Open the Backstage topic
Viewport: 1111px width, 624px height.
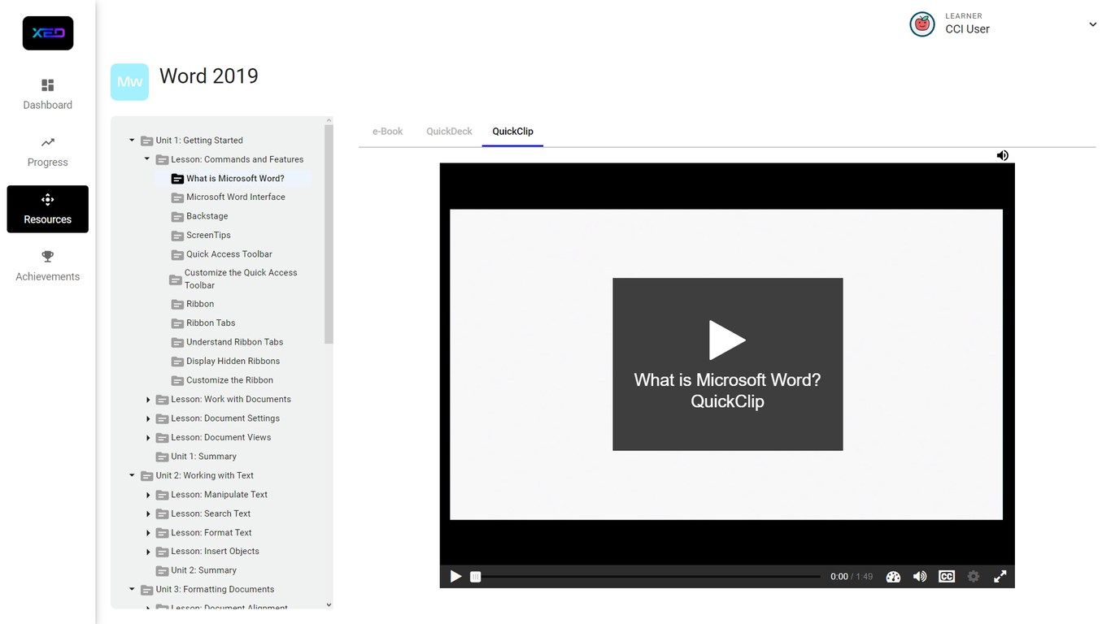pos(207,216)
